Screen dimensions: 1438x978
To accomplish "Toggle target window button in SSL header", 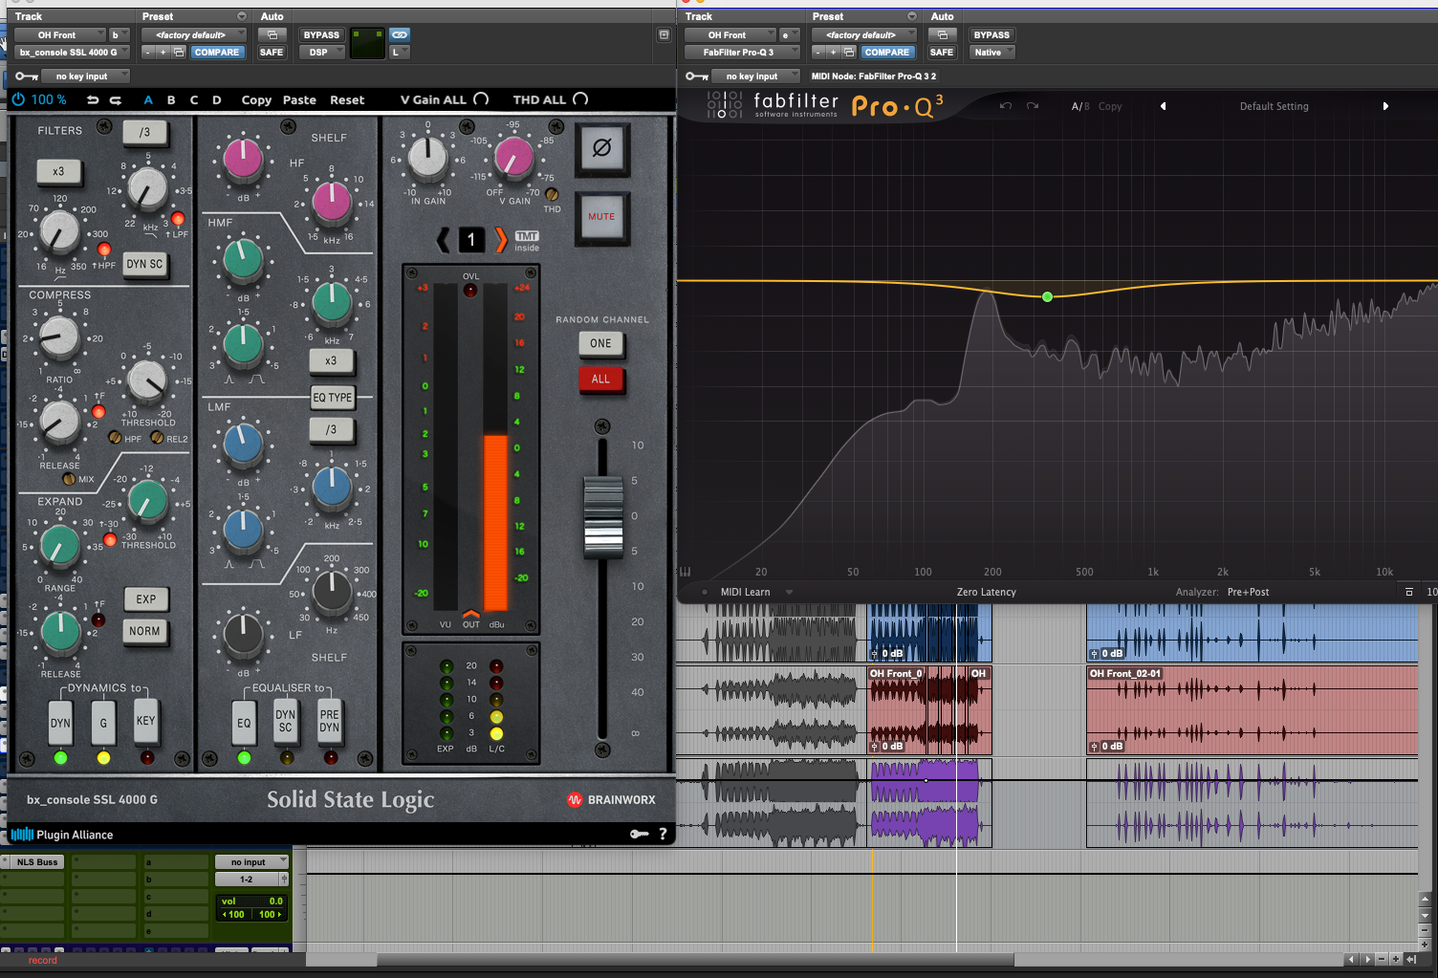I will point(664,34).
